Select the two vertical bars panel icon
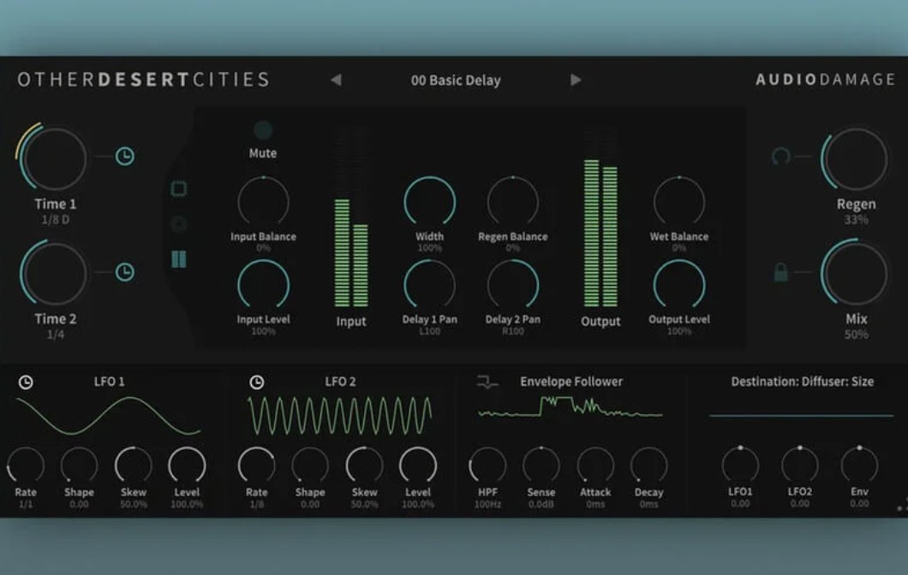Screen dimensions: 908x575 point(179,259)
